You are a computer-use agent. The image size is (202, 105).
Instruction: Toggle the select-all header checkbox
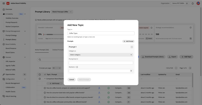coord(40,74)
